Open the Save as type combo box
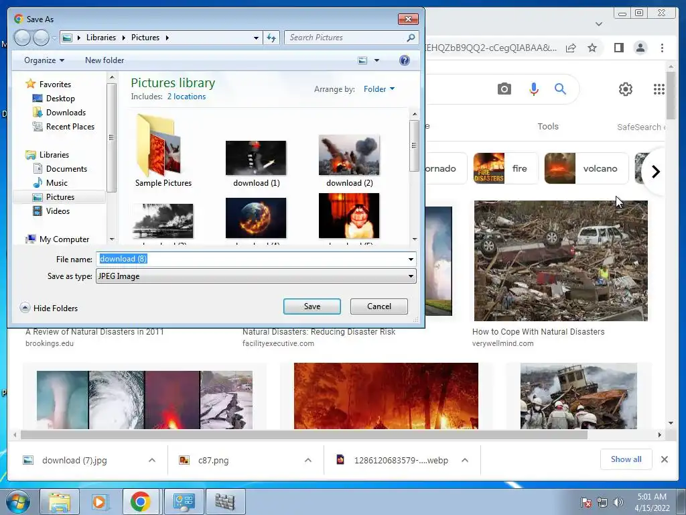 pos(256,276)
